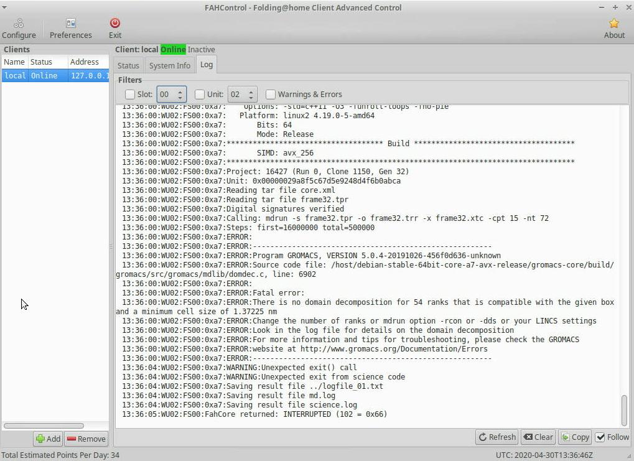
Task: Click the 'Saving result file ../logfile_01.txt' line
Action: coord(253,386)
